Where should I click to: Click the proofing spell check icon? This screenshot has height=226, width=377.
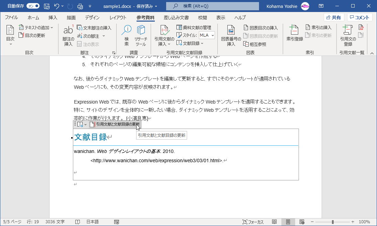(x=77, y=222)
